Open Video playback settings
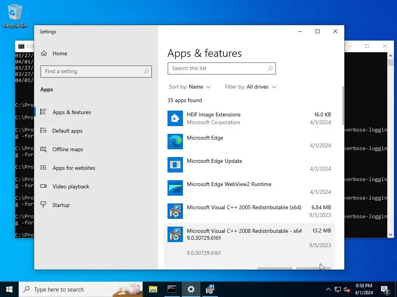The height and width of the screenshot is (297, 397). coord(71,186)
